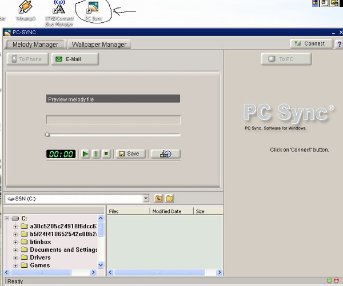The image size is (343, 286).
Task: Collapse the C: drive tree node
Action: tap(7, 218)
